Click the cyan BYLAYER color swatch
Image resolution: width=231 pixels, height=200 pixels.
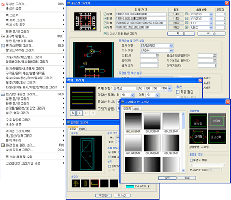[x=130, y=187]
